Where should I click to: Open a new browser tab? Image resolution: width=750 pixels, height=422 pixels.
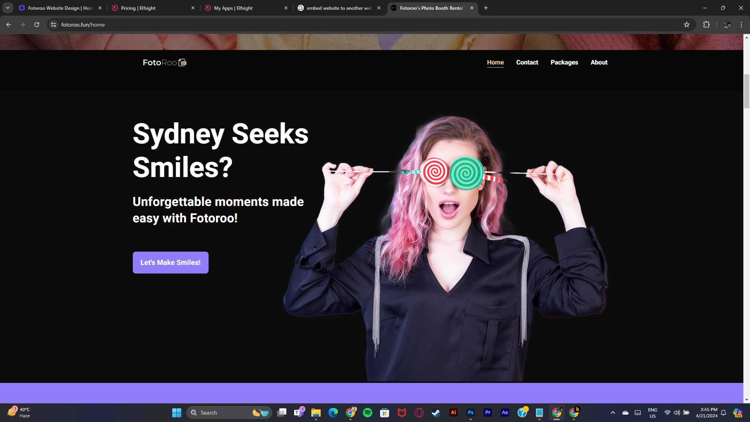[x=486, y=8]
